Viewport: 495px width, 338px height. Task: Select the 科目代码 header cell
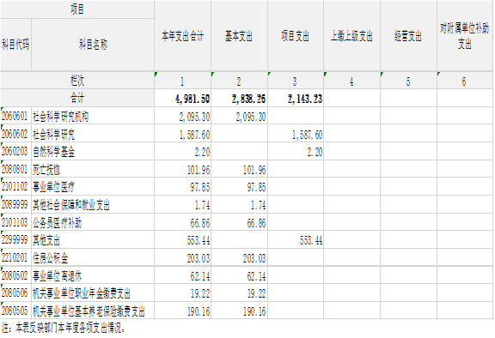(15, 45)
